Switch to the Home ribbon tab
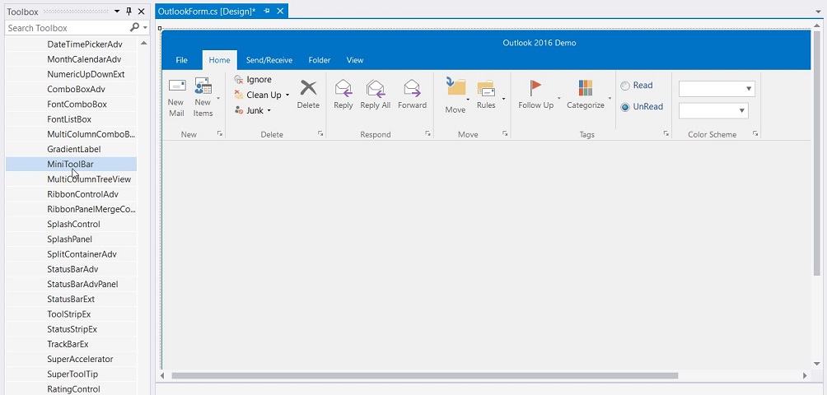 click(x=219, y=60)
